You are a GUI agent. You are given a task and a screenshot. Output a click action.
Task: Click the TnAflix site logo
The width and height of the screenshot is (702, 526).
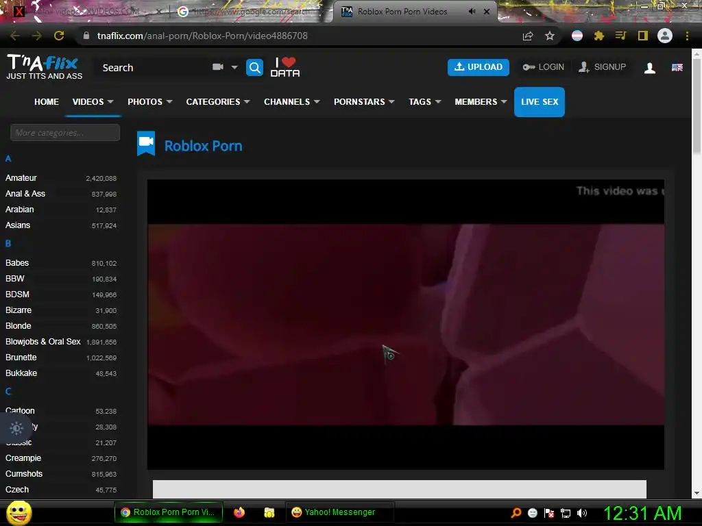coord(44,67)
